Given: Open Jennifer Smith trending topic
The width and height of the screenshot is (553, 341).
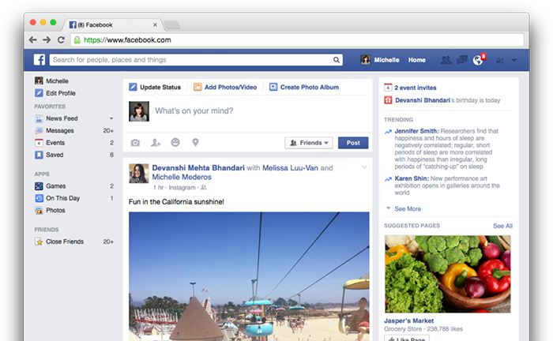Looking at the screenshot, I should 416,131.
